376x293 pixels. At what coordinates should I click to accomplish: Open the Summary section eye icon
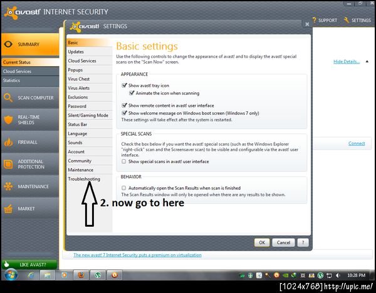(x=8, y=44)
